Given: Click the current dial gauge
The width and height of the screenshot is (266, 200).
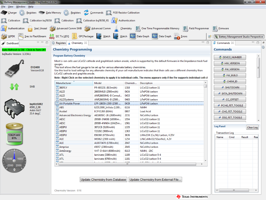Looking at the screenshot, I should (14, 161).
